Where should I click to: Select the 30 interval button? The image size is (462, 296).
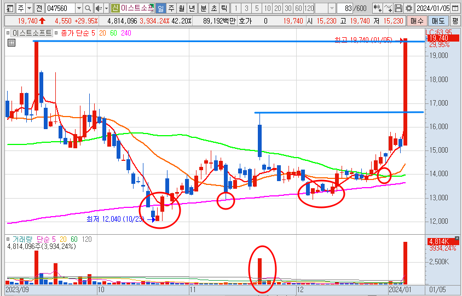288,8
